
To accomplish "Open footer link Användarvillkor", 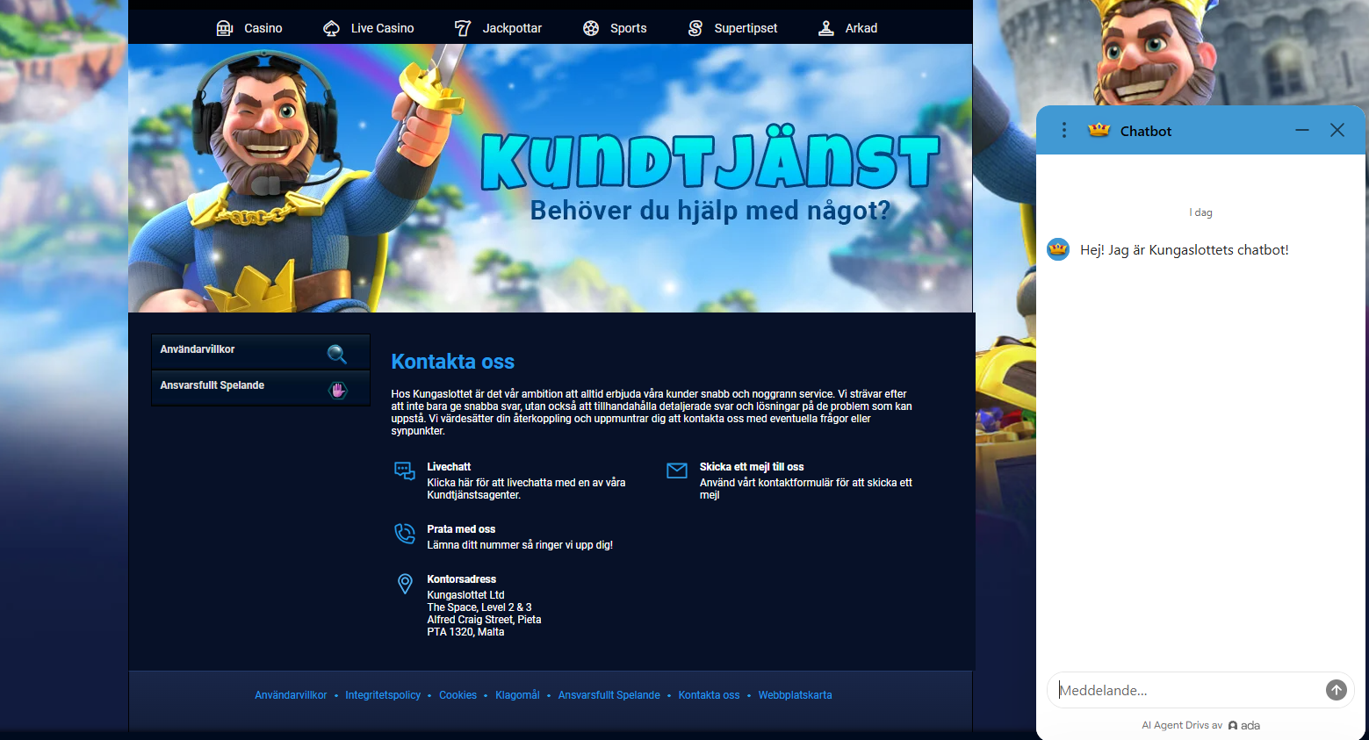I will (291, 695).
